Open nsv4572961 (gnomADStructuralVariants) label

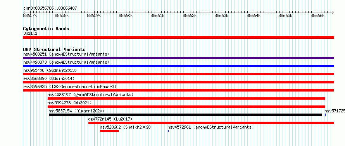pyautogui.click(x=210, y=127)
